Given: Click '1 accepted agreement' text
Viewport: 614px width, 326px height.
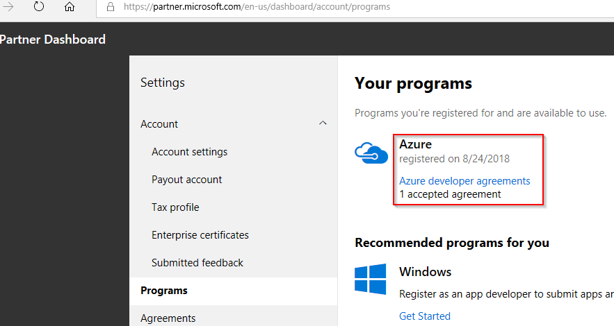Looking at the screenshot, I should (x=450, y=194).
